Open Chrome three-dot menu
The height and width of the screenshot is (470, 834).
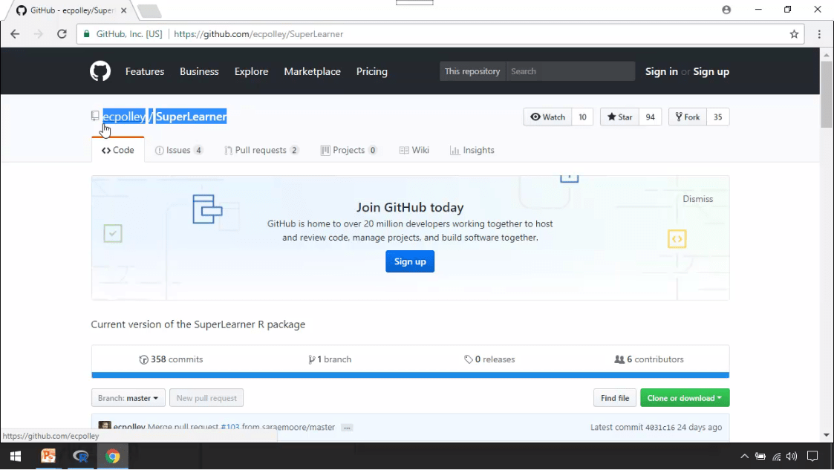819,34
